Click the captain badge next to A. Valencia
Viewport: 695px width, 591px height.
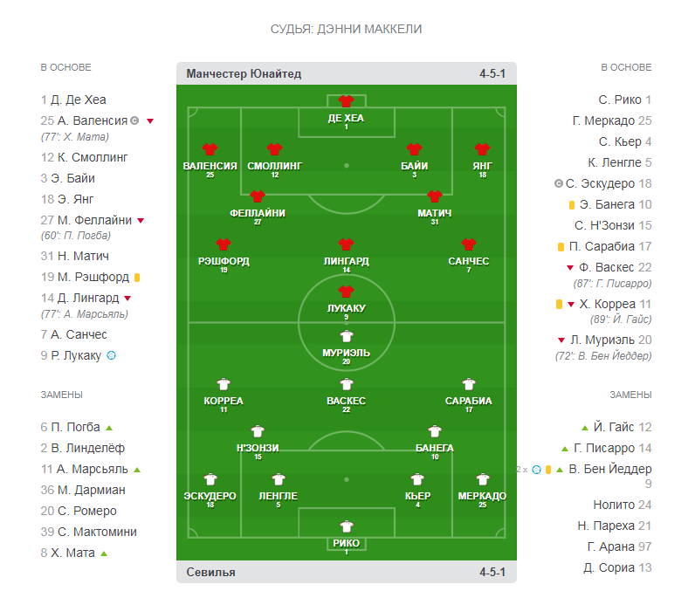(134, 121)
